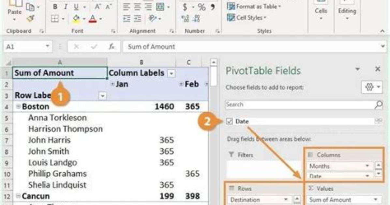Increase decimal places
Image resolution: width=390 pixels, height=205 pixels.
[x=185, y=19]
